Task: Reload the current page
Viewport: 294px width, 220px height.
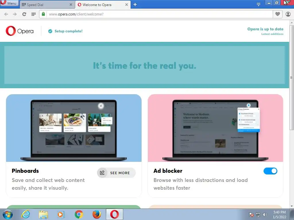Action: 24,14
